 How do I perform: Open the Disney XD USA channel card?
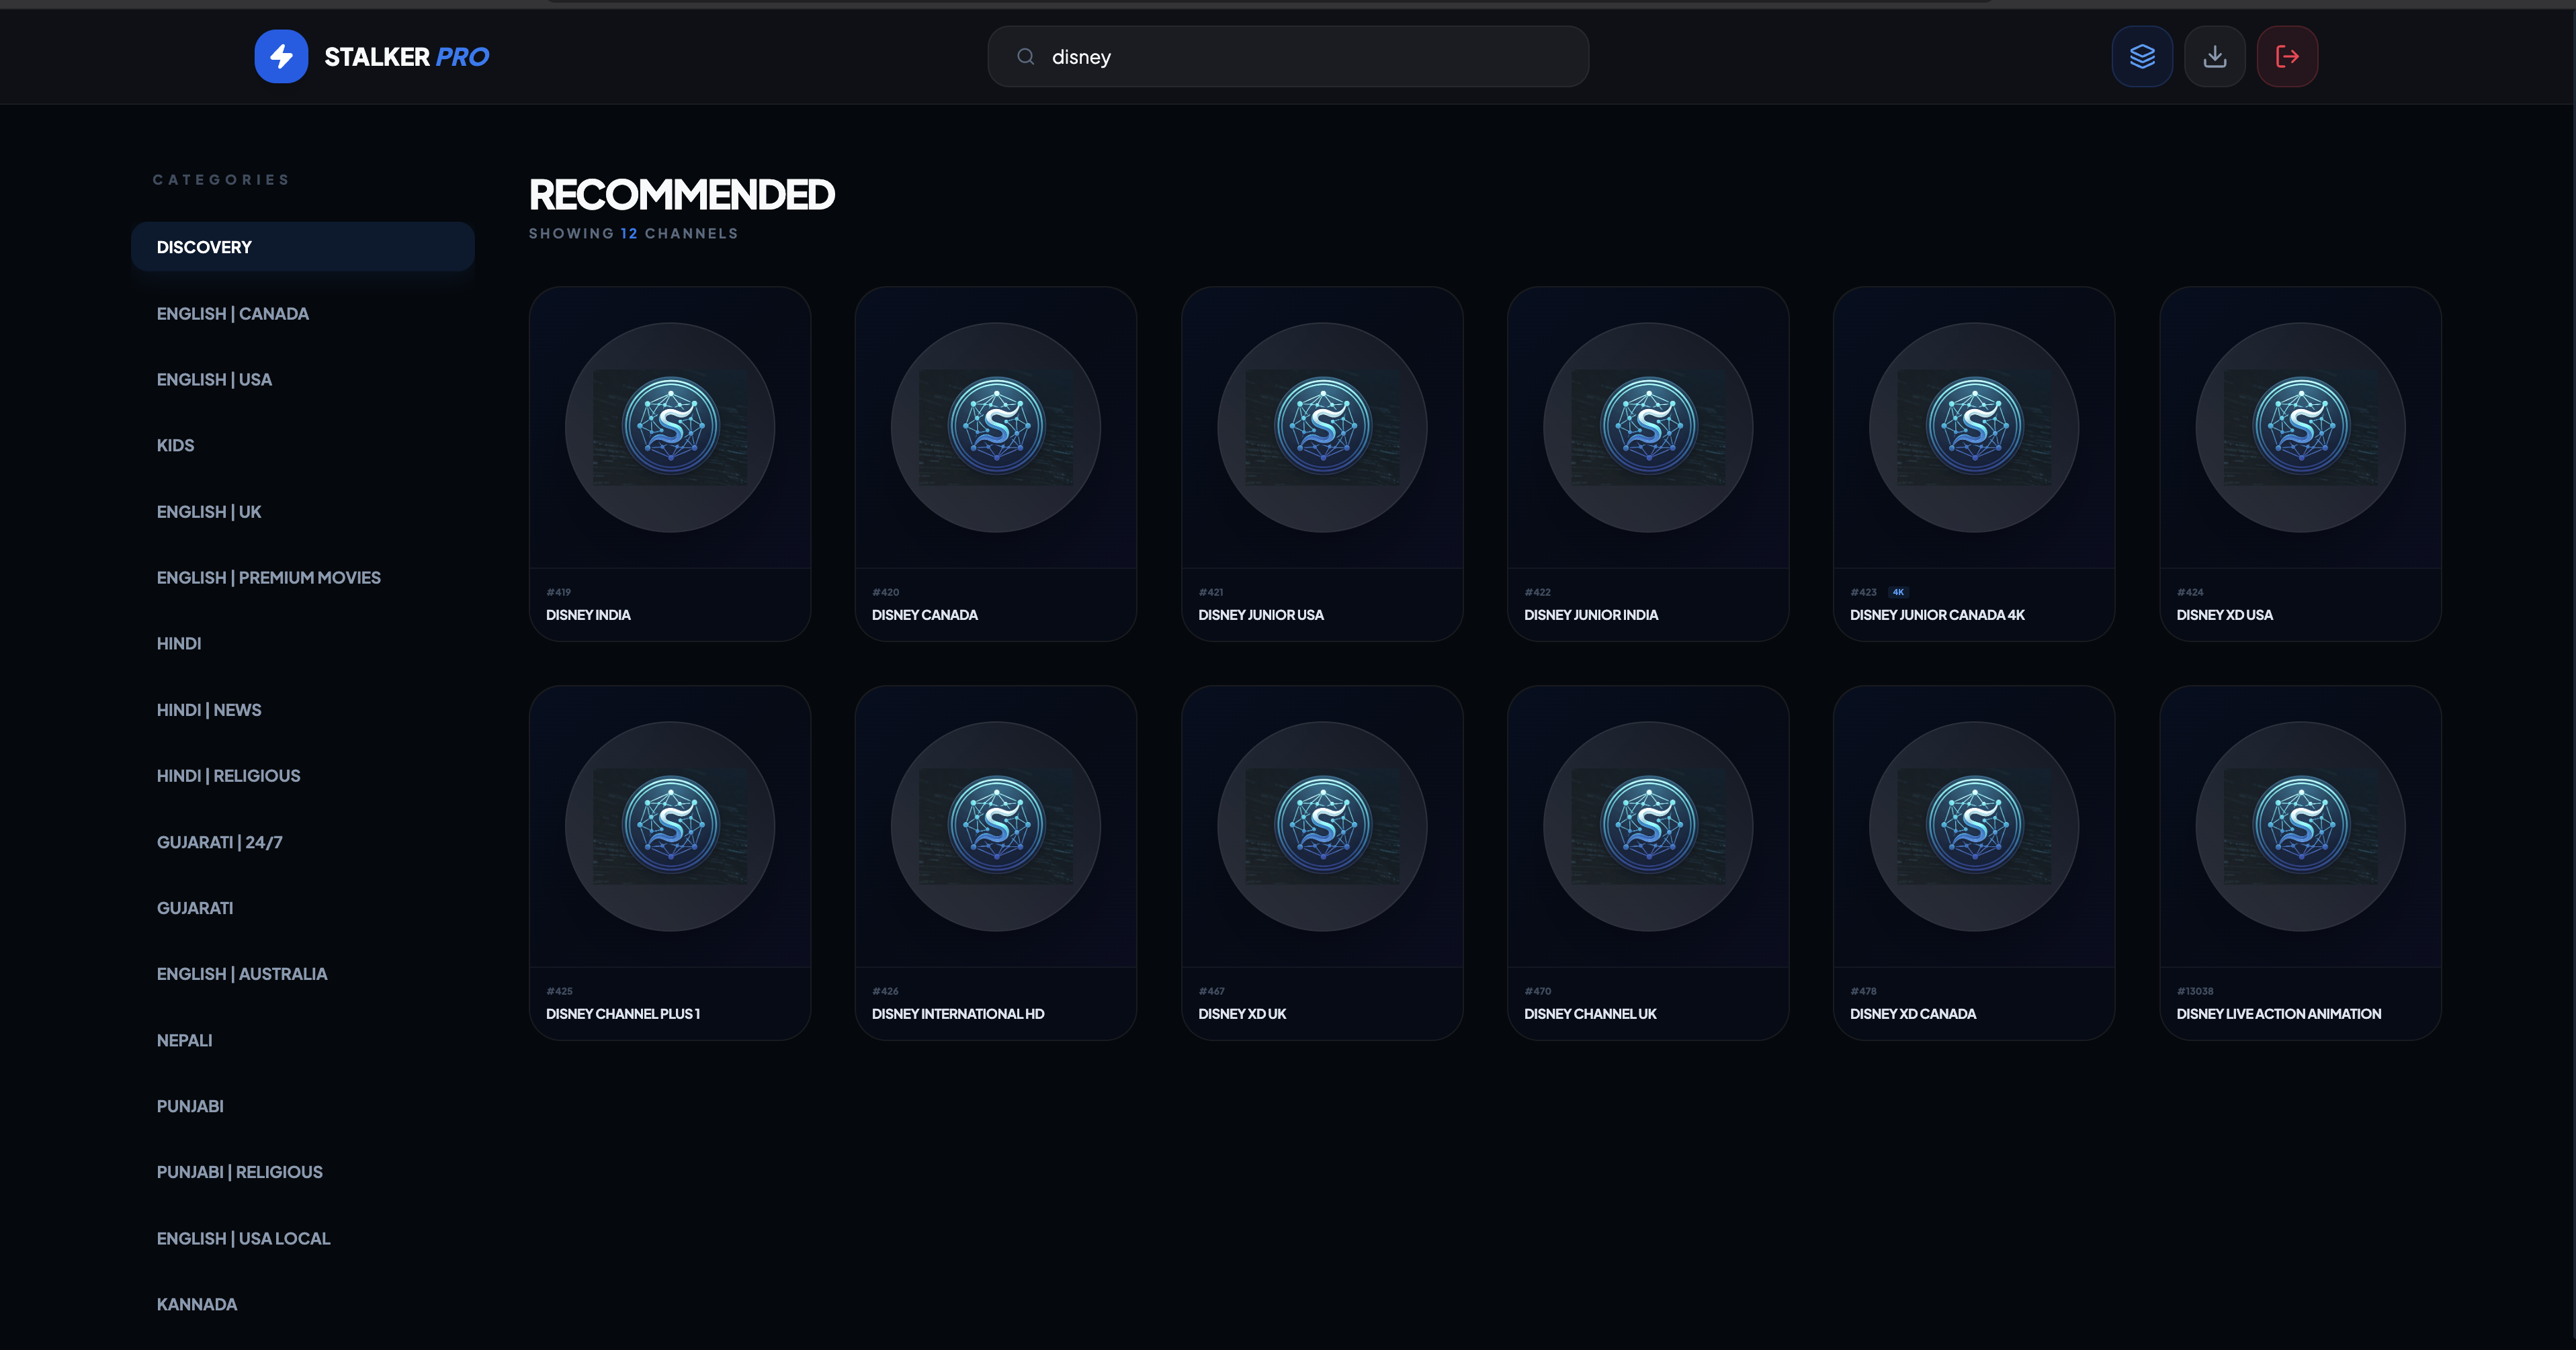pyautogui.click(x=2301, y=464)
